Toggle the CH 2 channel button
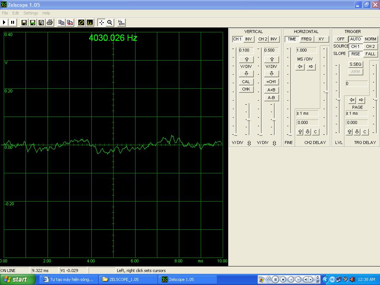 pos(263,39)
